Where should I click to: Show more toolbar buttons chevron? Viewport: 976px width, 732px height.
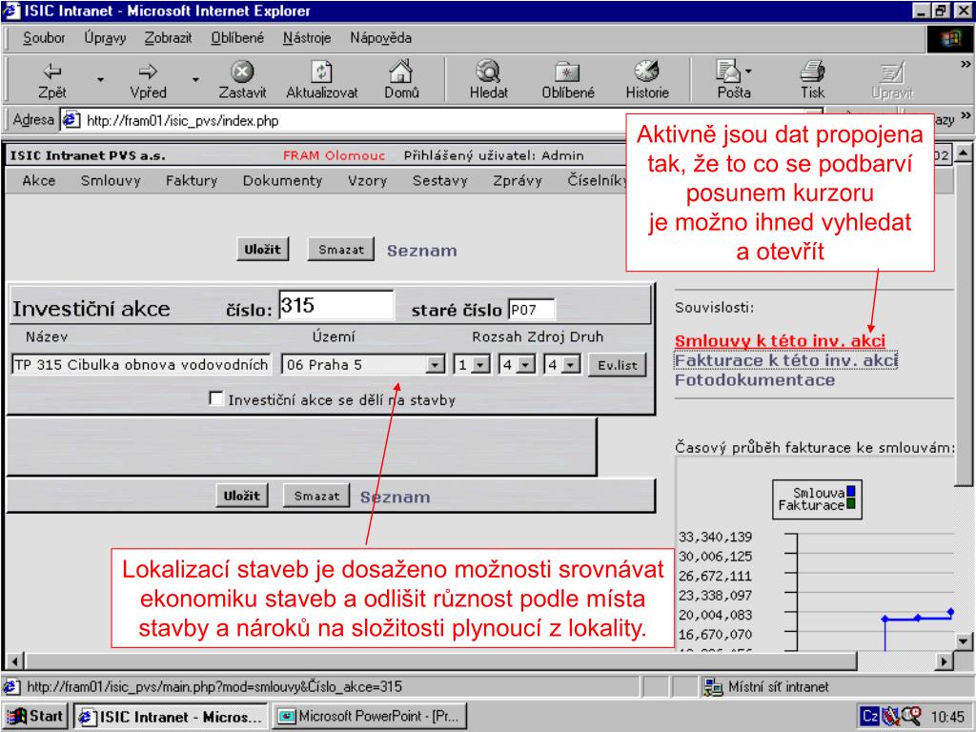(966, 64)
